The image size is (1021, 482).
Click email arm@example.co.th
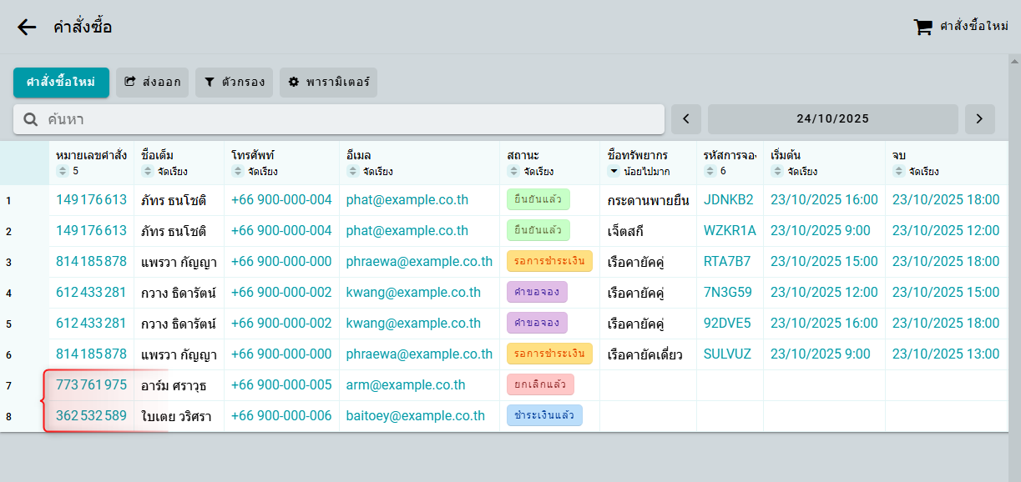[406, 385]
